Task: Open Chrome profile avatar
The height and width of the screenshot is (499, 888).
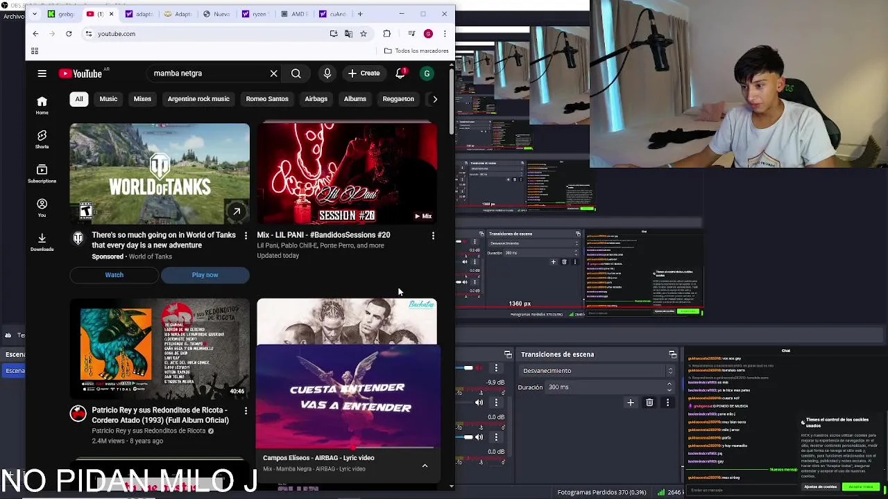Action: coord(428,33)
